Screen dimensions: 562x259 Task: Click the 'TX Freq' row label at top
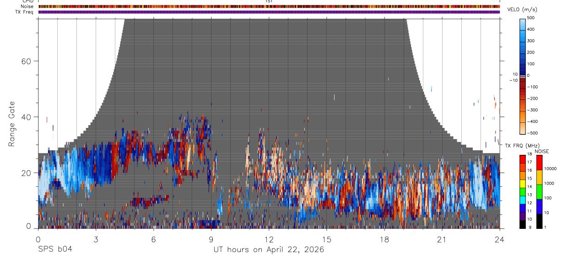pyautogui.click(x=25, y=12)
